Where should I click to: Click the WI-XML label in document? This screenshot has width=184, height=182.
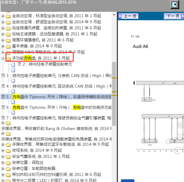[x=135, y=37]
